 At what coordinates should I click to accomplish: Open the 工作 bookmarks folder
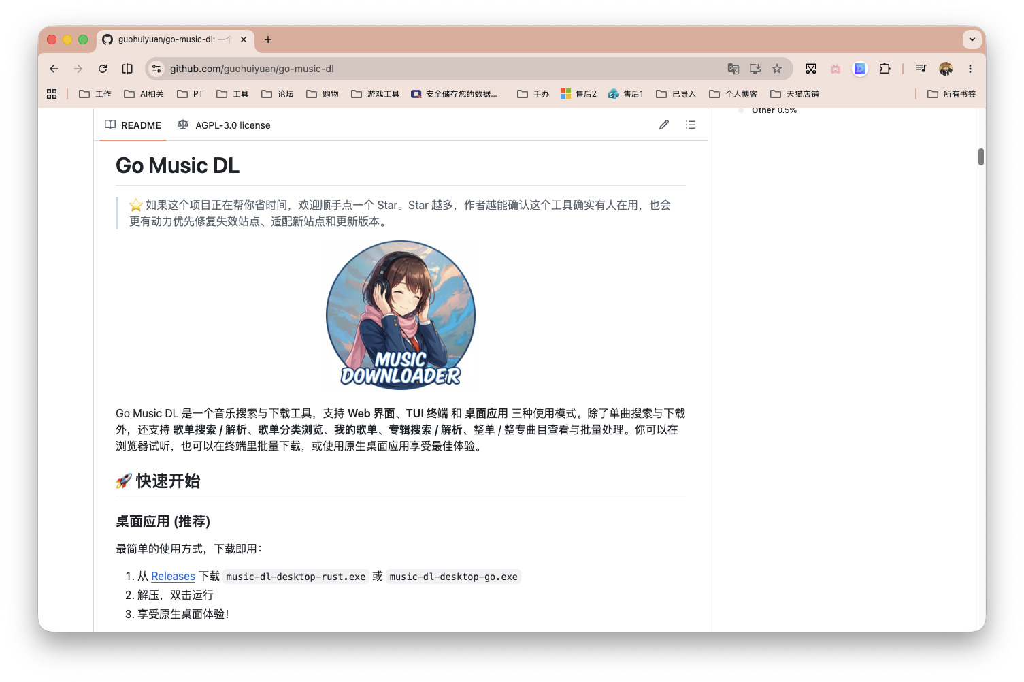coord(95,94)
